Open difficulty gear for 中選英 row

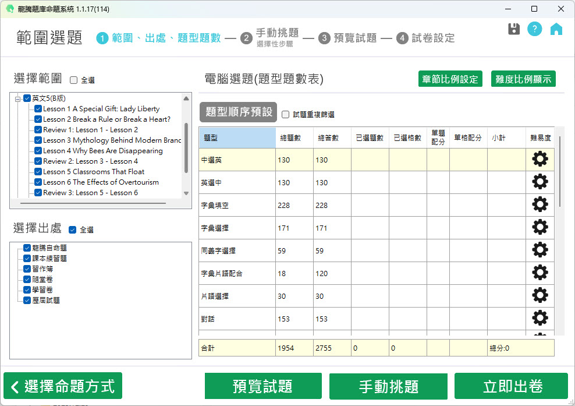[540, 160]
